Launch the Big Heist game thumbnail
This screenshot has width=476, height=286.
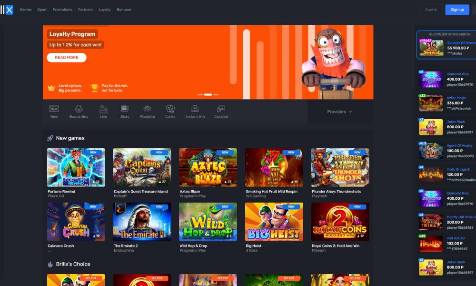[274, 222]
